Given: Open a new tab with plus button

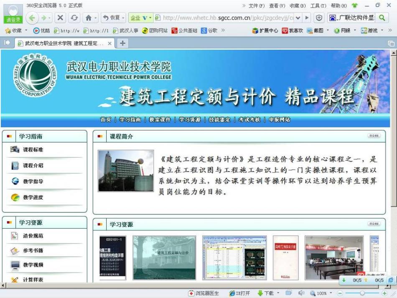Looking at the screenshot, I should pos(122,43).
